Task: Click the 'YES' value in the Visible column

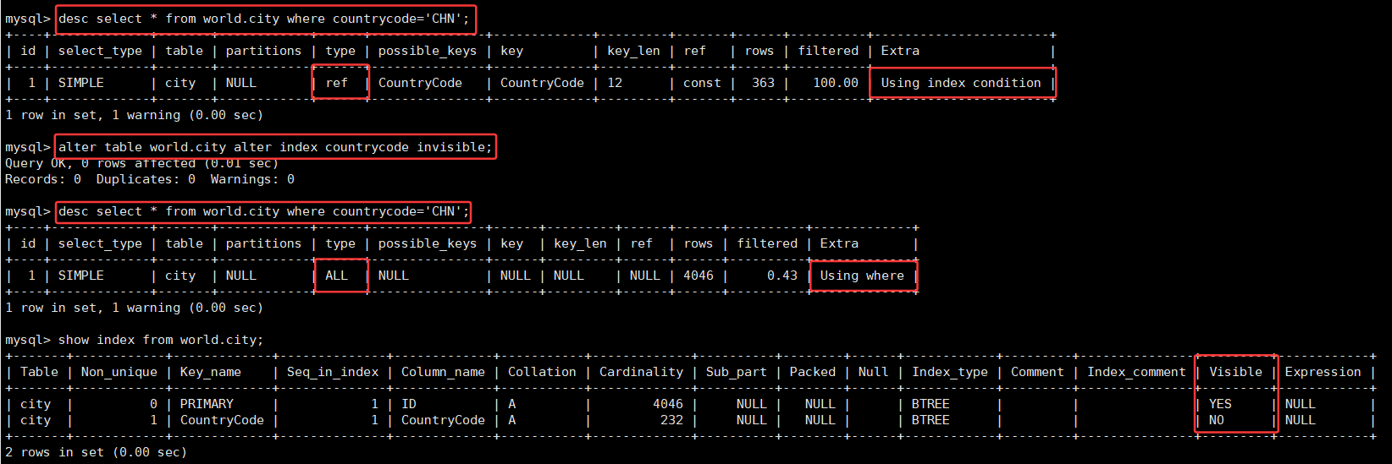Action: (1220, 404)
